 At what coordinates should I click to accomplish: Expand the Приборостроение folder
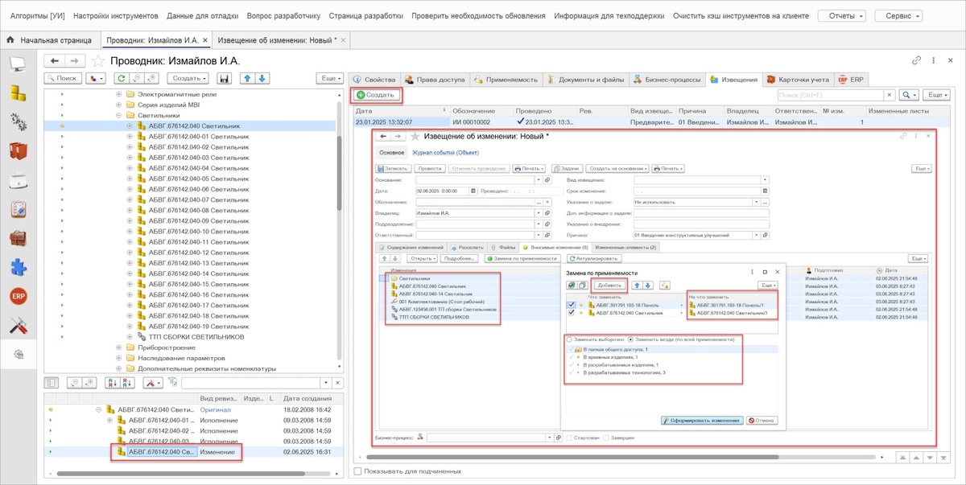[119, 347]
